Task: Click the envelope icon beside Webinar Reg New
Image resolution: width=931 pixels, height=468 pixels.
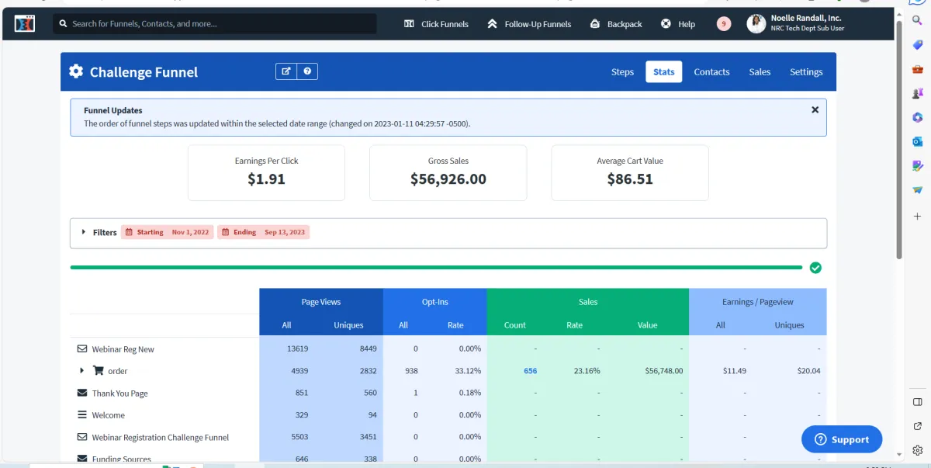Action: (82, 349)
